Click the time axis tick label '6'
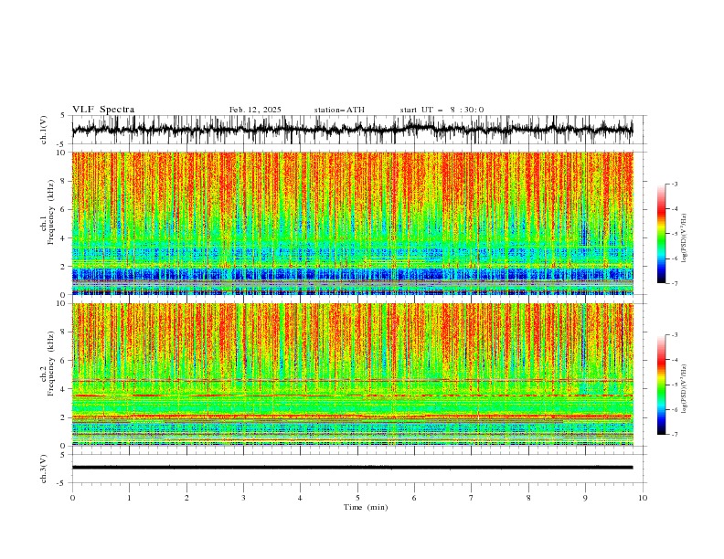This screenshot has height=559, width=724. (414, 498)
